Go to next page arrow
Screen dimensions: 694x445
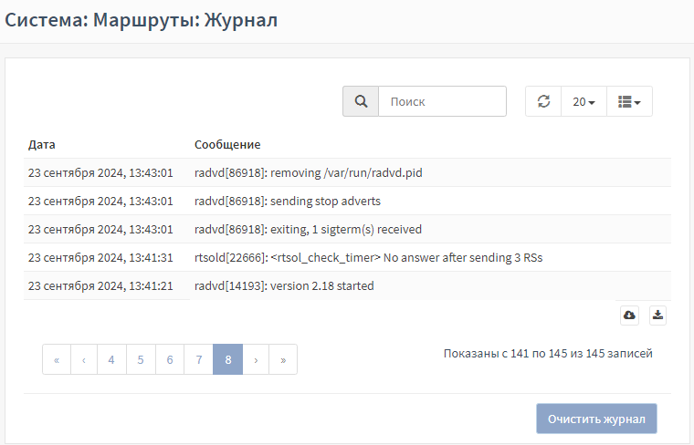tap(256, 359)
